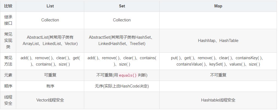This screenshot has height=110, width=278.
Task: Select the 常见方法 row label
Action: click(8, 61)
